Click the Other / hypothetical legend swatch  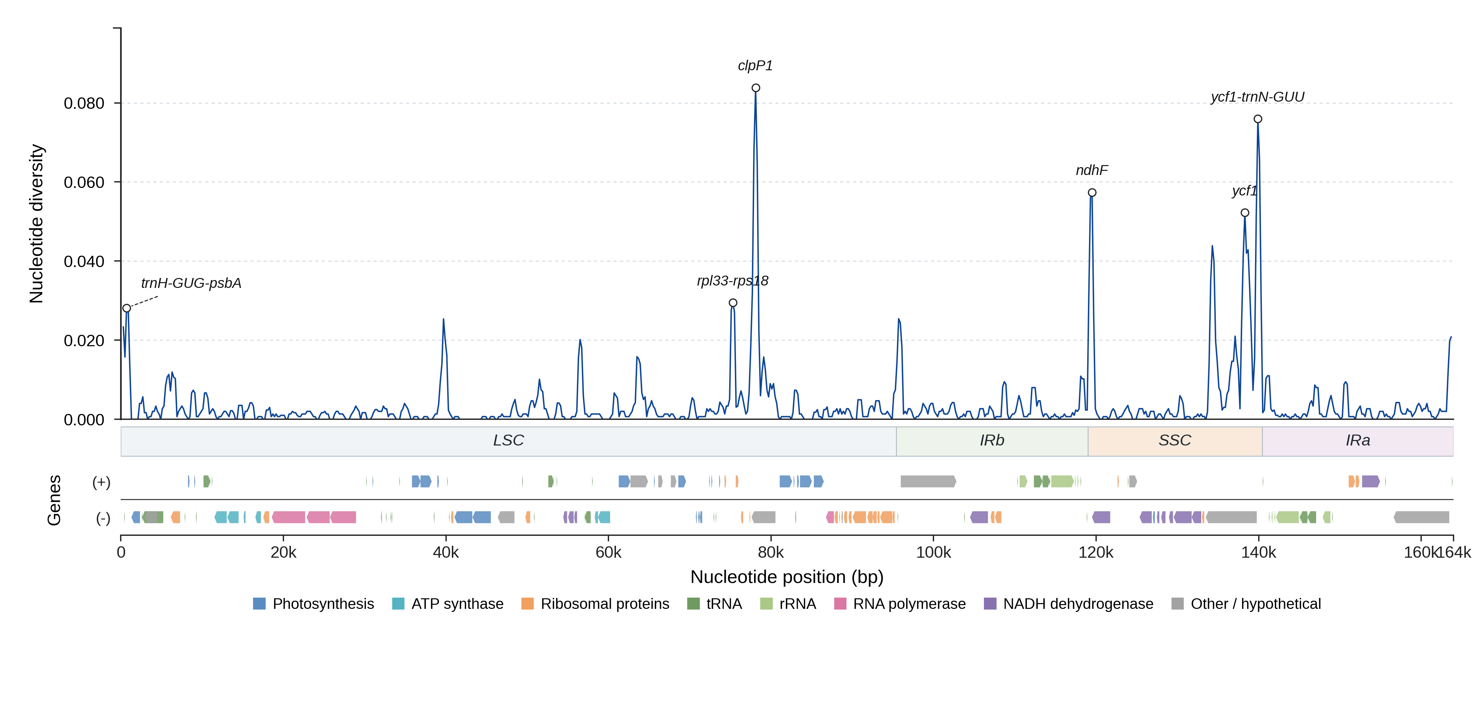coord(1178,604)
